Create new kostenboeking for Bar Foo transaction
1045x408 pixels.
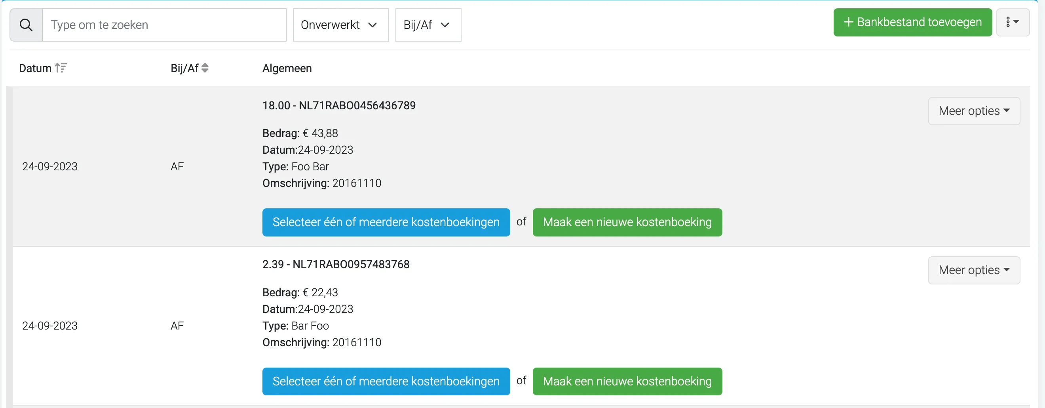click(x=627, y=381)
